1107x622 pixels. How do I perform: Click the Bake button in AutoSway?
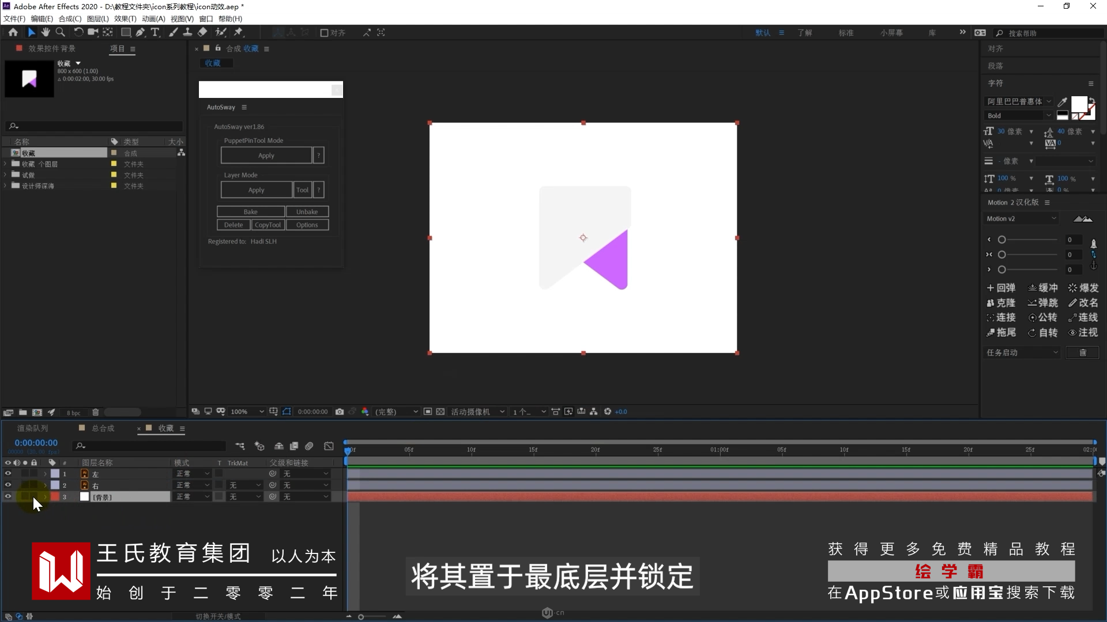[250, 212]
